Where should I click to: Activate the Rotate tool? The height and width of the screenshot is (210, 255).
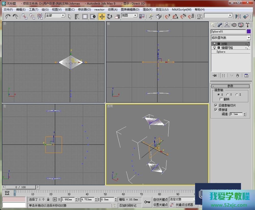(x=110, y=17)
